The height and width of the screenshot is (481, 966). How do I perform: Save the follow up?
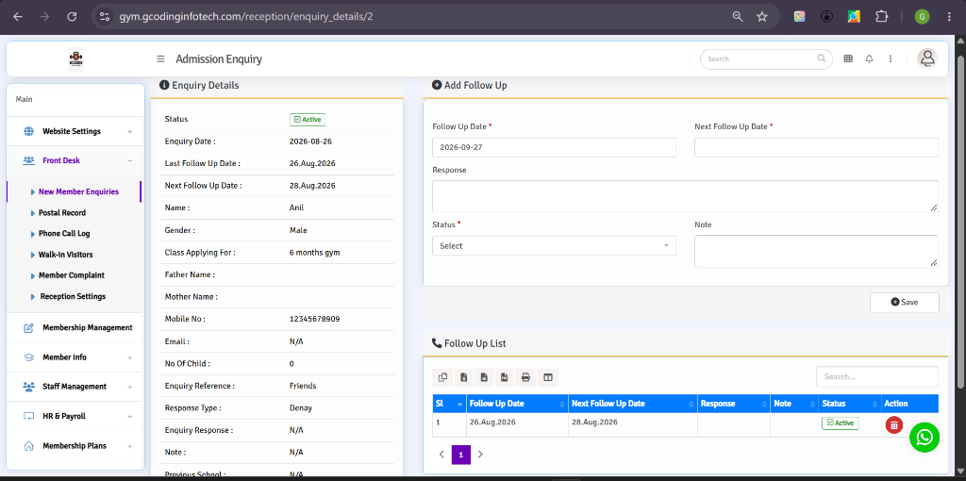(x=905, y=303)
